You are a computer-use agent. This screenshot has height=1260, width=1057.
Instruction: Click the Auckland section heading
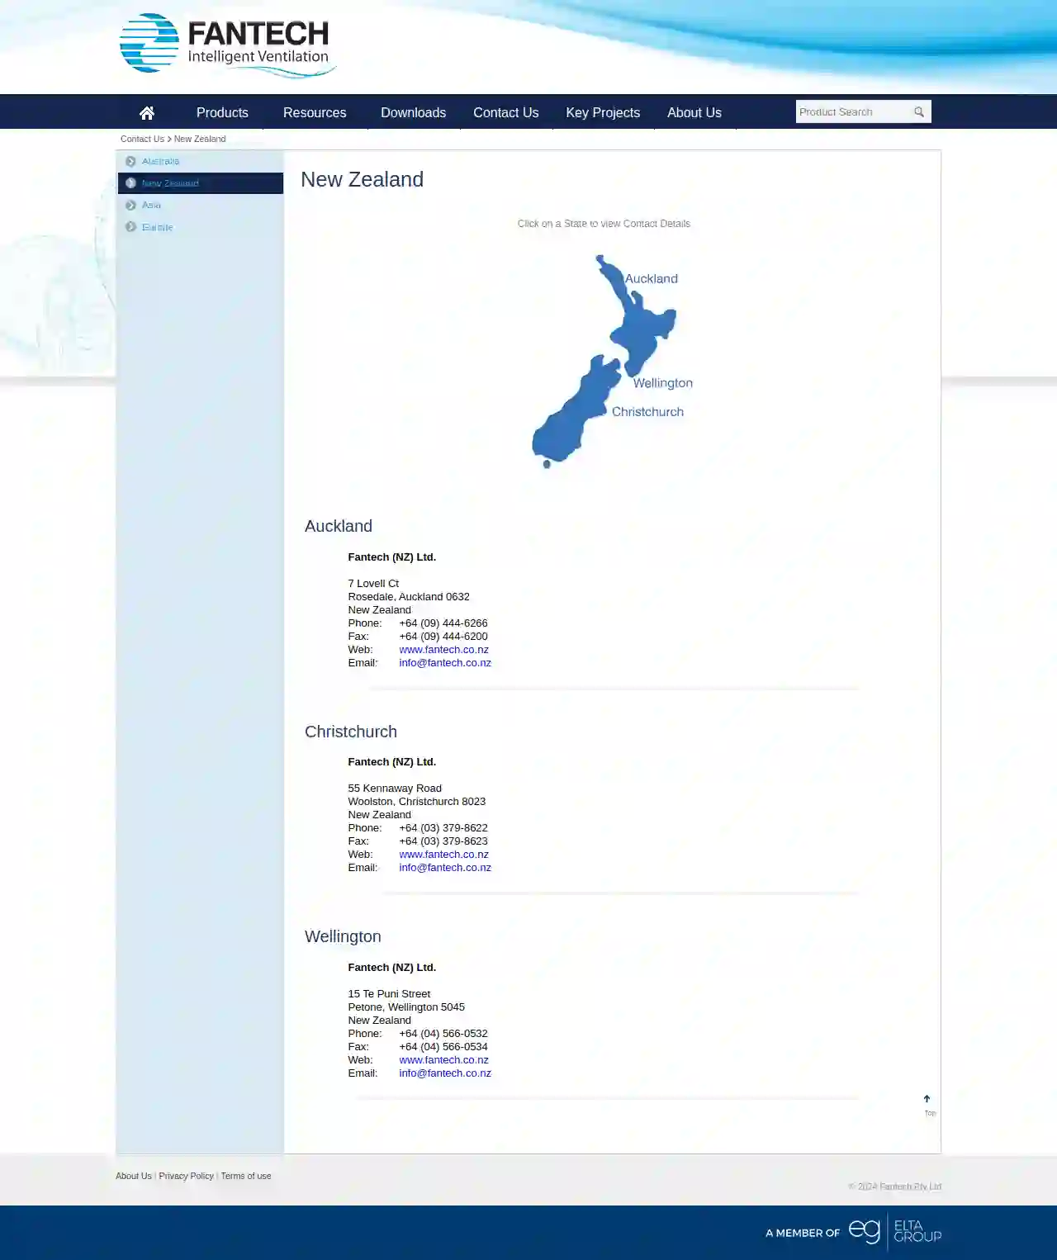[x=339, y=526]
